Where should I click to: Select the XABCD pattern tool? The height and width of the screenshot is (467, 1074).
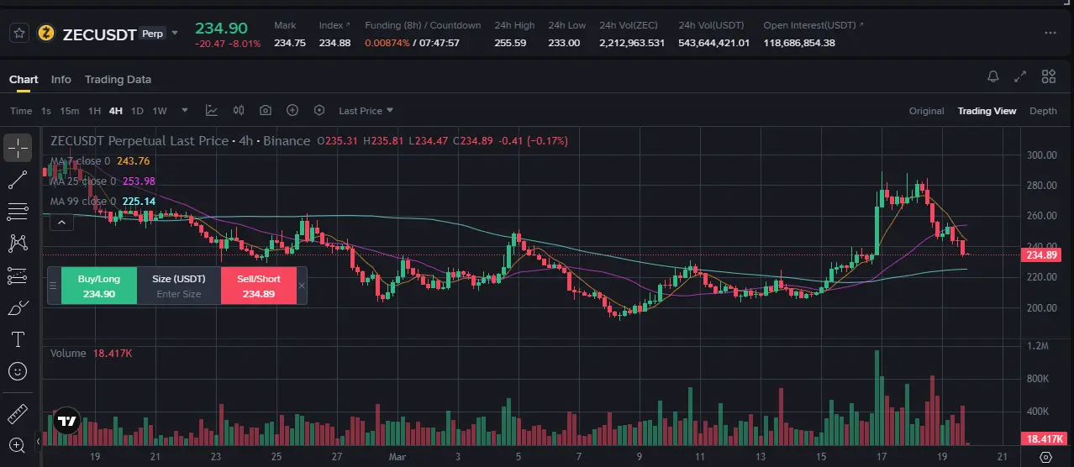pyautogui.click(x=18, y=243)
